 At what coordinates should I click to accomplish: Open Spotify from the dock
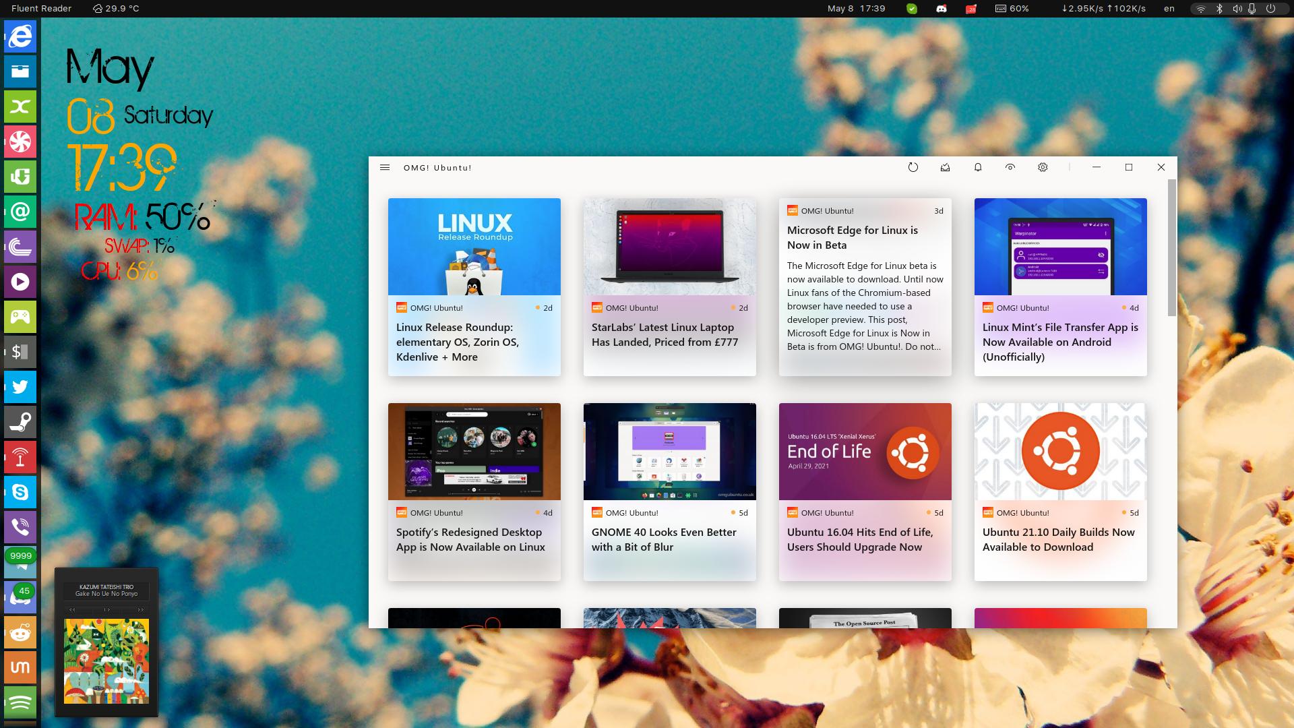coord(20,702)
